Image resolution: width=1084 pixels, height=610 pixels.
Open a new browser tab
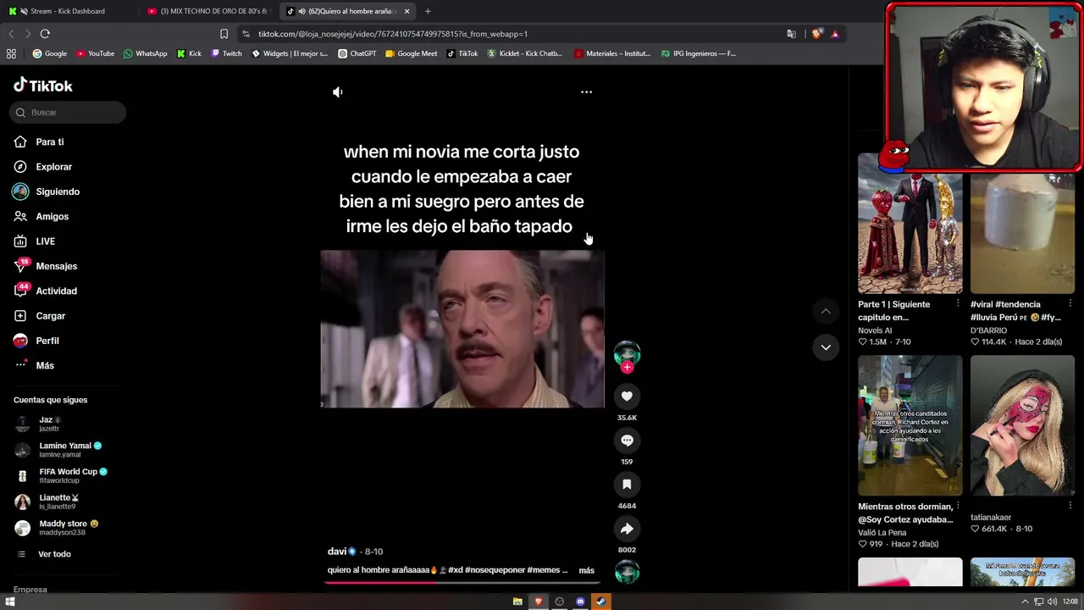point(428,11)
